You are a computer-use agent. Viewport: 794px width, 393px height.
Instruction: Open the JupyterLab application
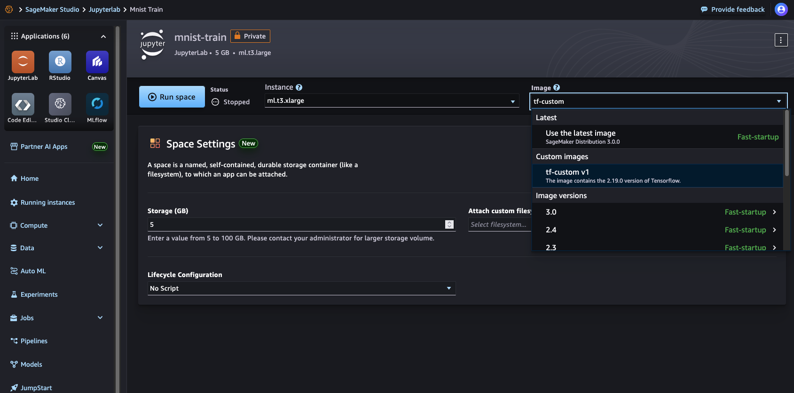pyautogui.click(x=23, y=66)
